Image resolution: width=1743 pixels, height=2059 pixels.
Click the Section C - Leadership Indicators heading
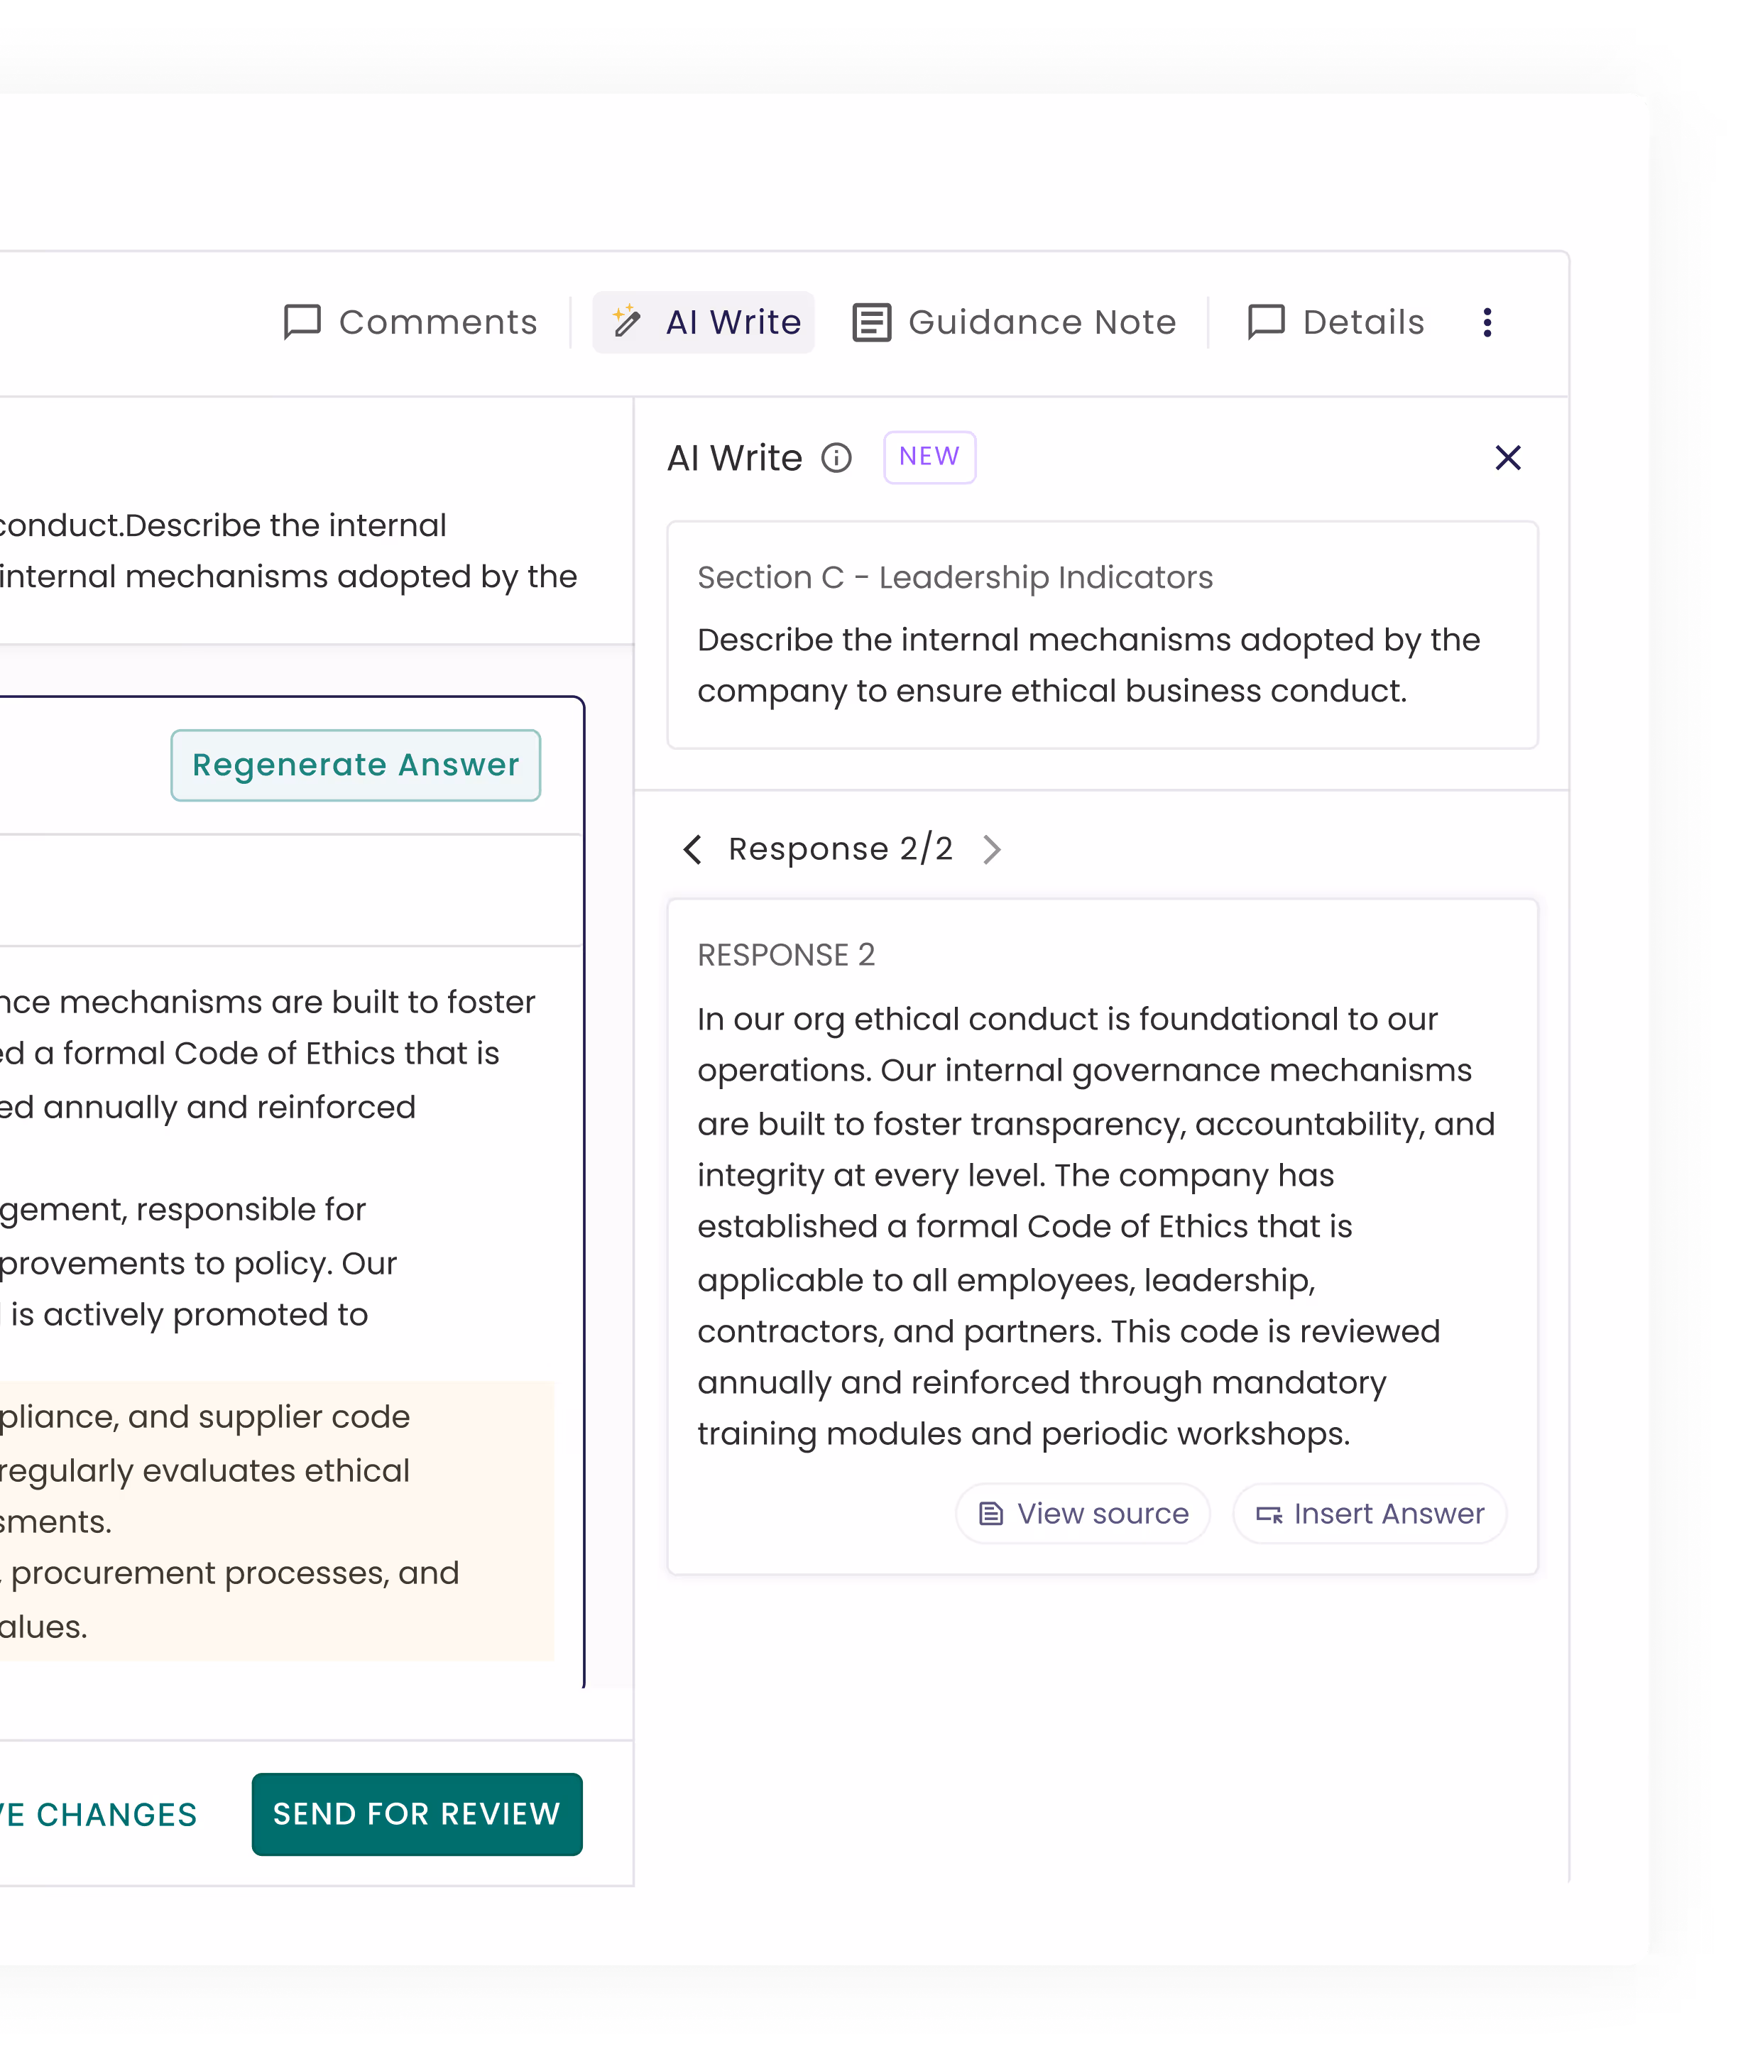tap(956, 577)
